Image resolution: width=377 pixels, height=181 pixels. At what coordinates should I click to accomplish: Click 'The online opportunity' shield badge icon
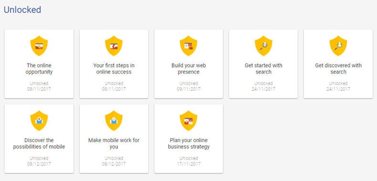pyautogui.click(x=39, y=46)
